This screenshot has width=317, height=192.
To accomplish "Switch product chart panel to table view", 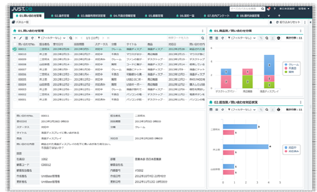I will 211,38.
